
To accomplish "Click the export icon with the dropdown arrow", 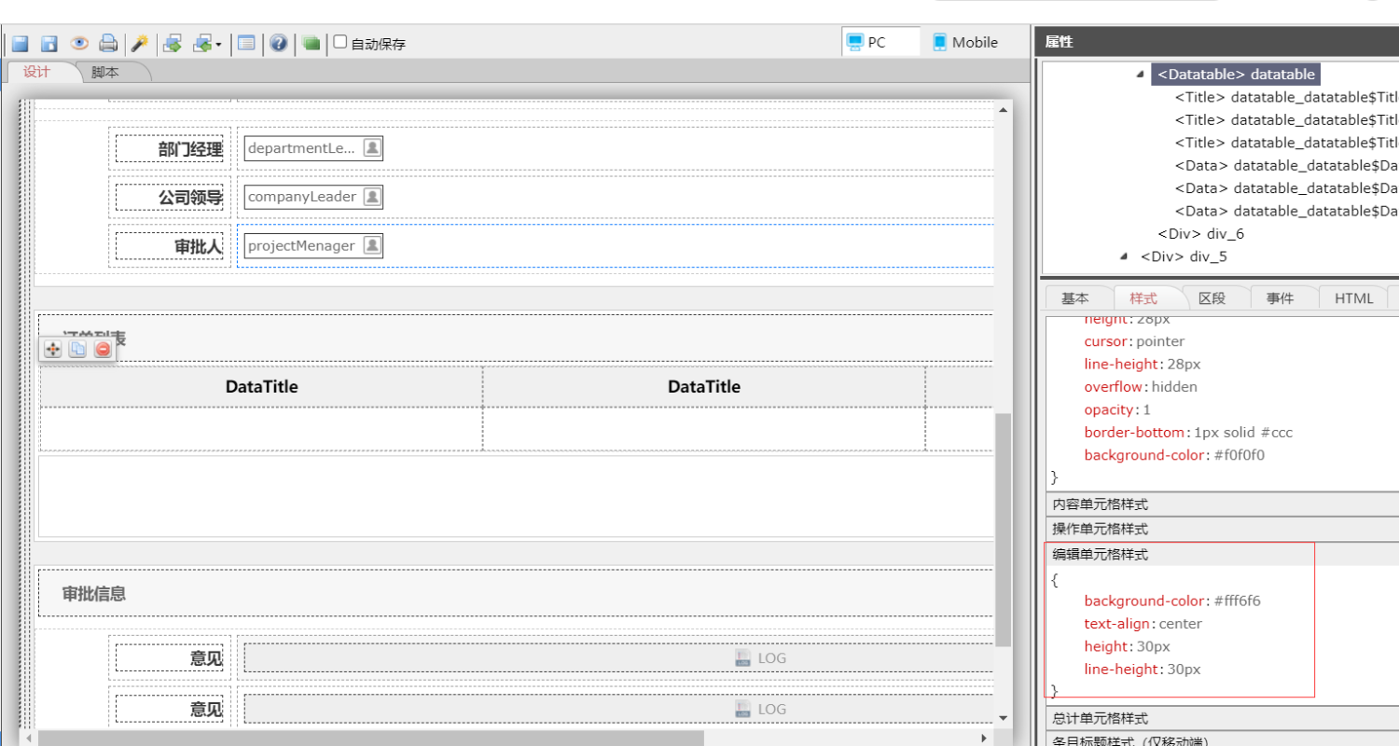I will (201, 43).
